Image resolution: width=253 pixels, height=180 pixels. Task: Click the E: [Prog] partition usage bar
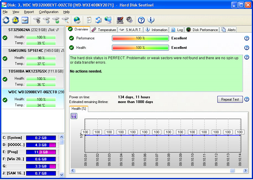coord(41,152)
